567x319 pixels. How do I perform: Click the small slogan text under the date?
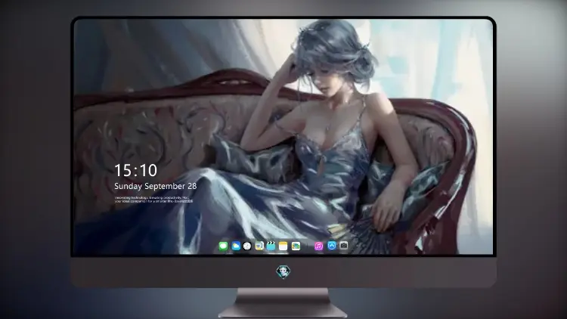(x=153, y=200)
